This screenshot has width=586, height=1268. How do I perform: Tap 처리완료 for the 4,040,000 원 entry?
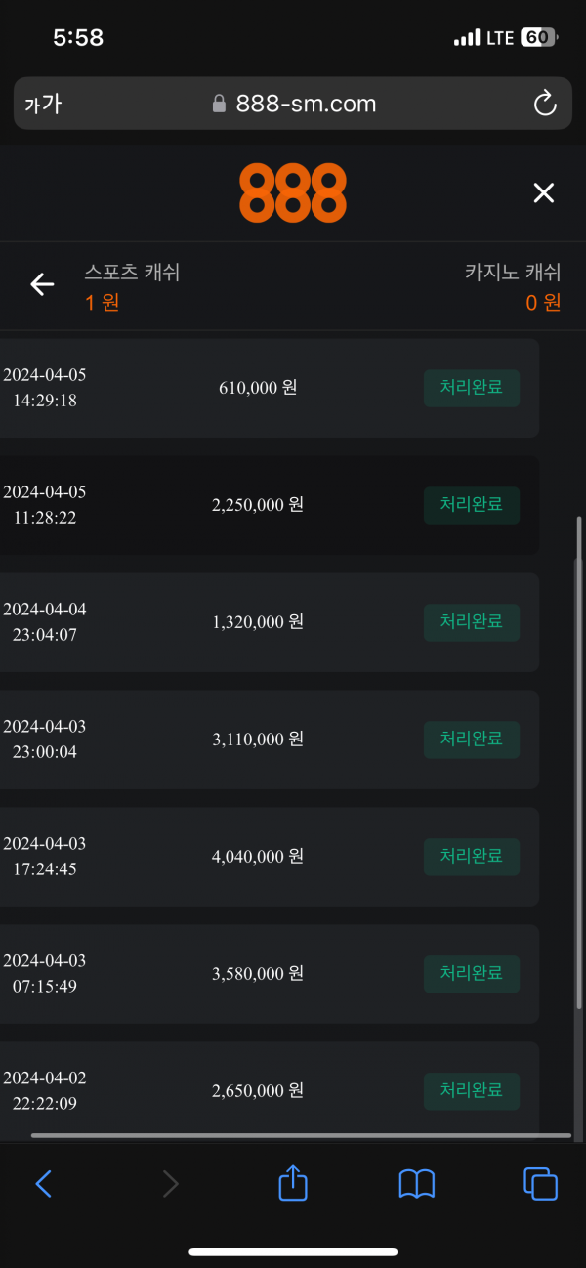[471, 857]
